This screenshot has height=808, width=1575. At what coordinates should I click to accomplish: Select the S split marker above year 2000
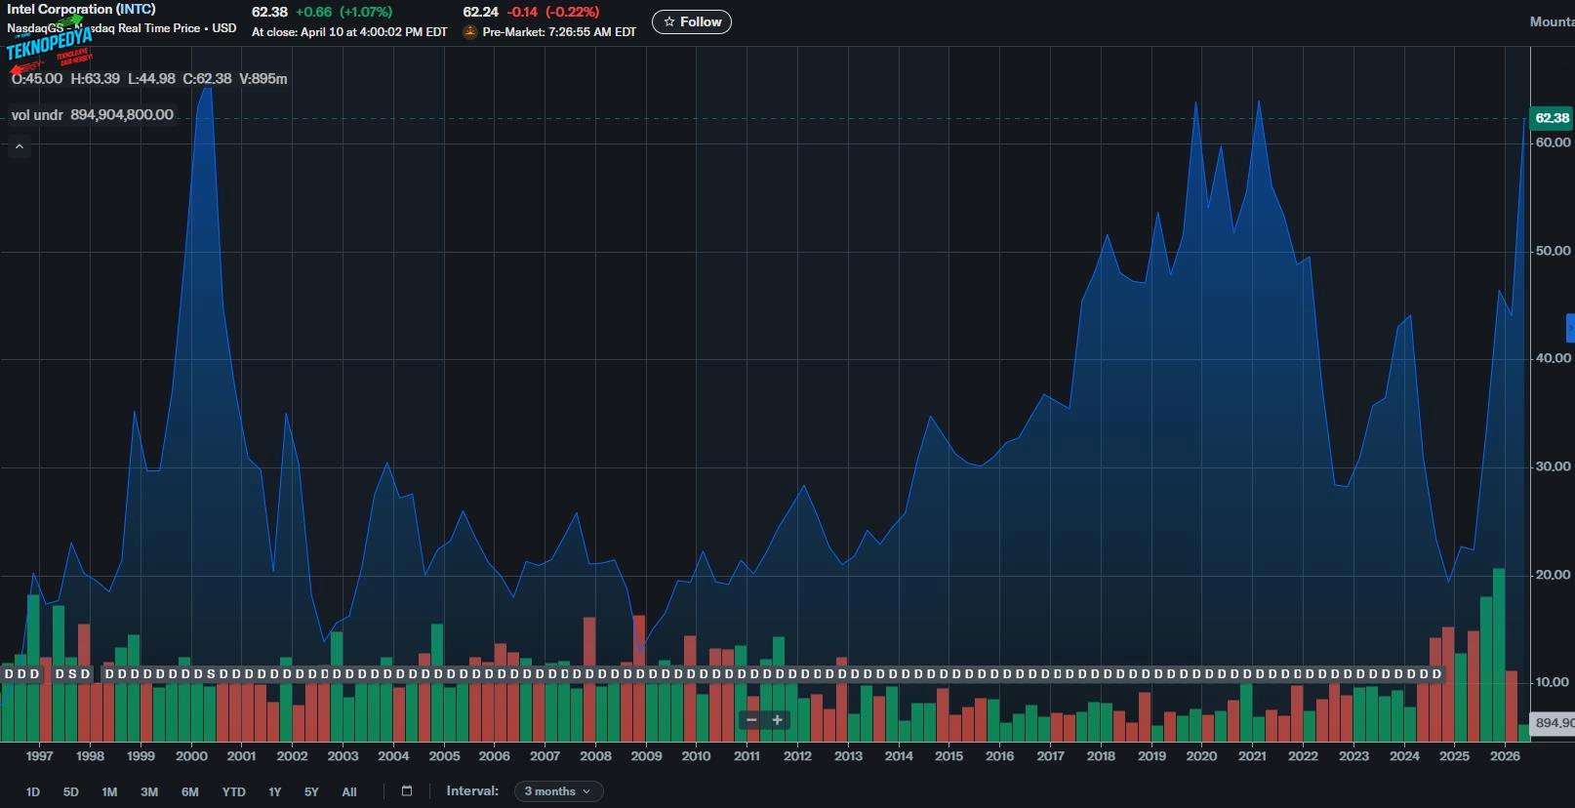point(210,674)
